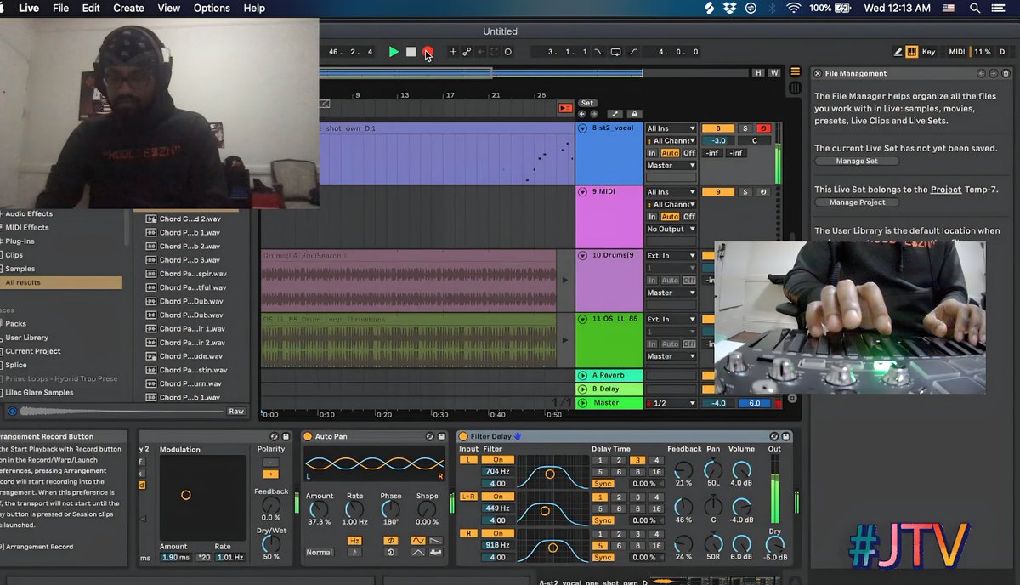Fold the 10 Drums track

pyautogui.click(x=583, y=256)
